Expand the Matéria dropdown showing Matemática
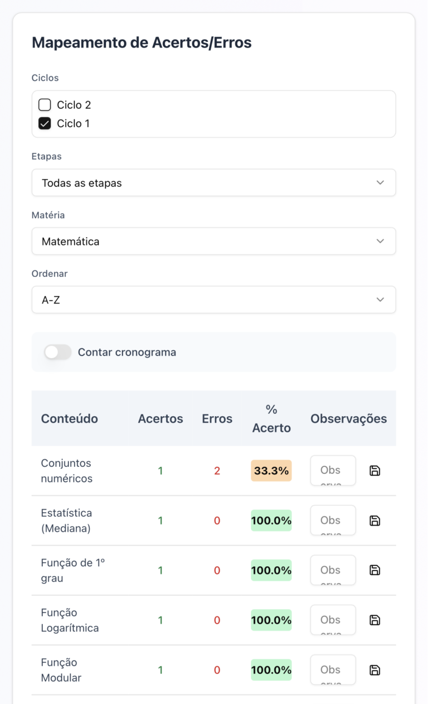This screenshot has width=428, height=704. pos(213,242)
